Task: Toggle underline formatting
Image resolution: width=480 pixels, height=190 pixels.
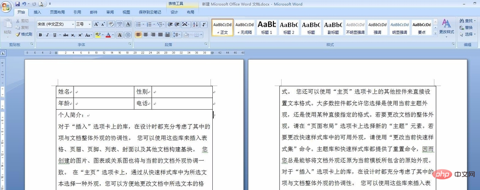Action: pos(54,35)
